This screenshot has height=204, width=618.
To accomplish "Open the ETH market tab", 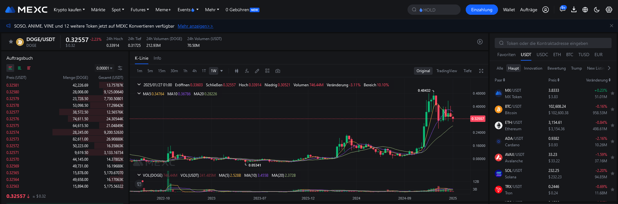I will click(x=557, y=55).
